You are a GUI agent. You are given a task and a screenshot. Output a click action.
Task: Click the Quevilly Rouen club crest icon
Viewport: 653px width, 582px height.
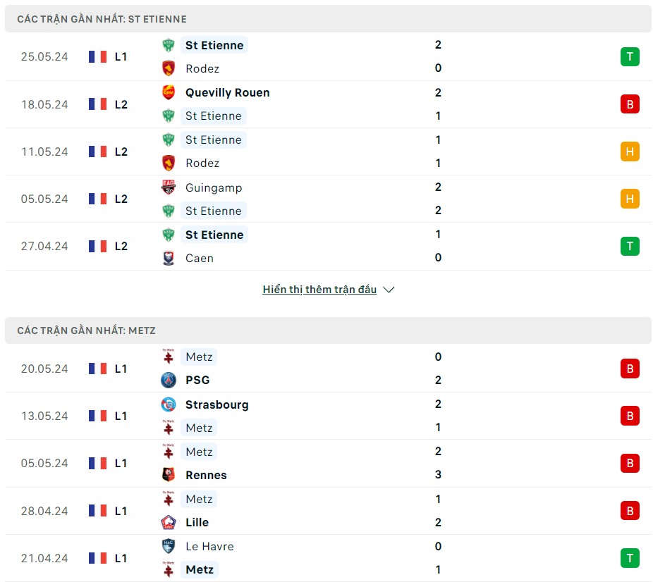point(168,92)
